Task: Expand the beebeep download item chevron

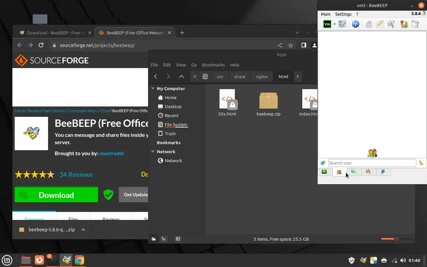Action: coord(83,230)
